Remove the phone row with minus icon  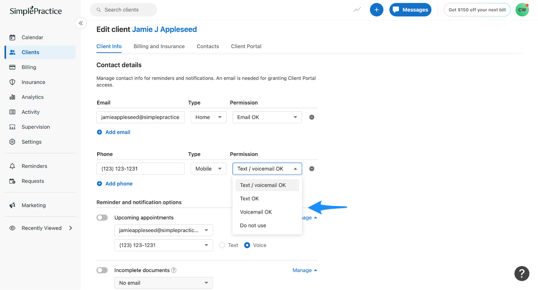[312, 169]
